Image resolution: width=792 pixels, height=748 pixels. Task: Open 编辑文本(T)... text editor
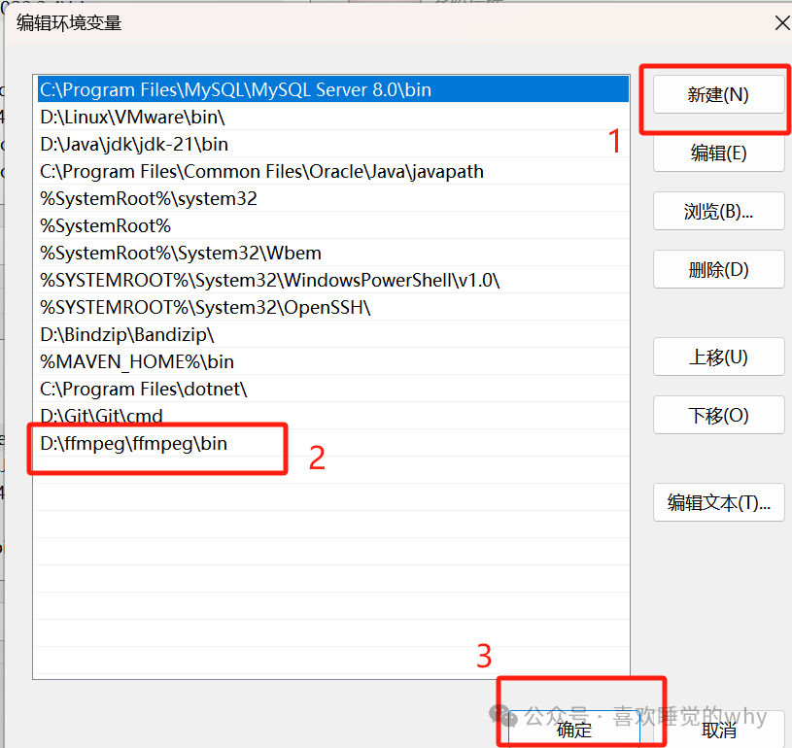pos(718,502)
